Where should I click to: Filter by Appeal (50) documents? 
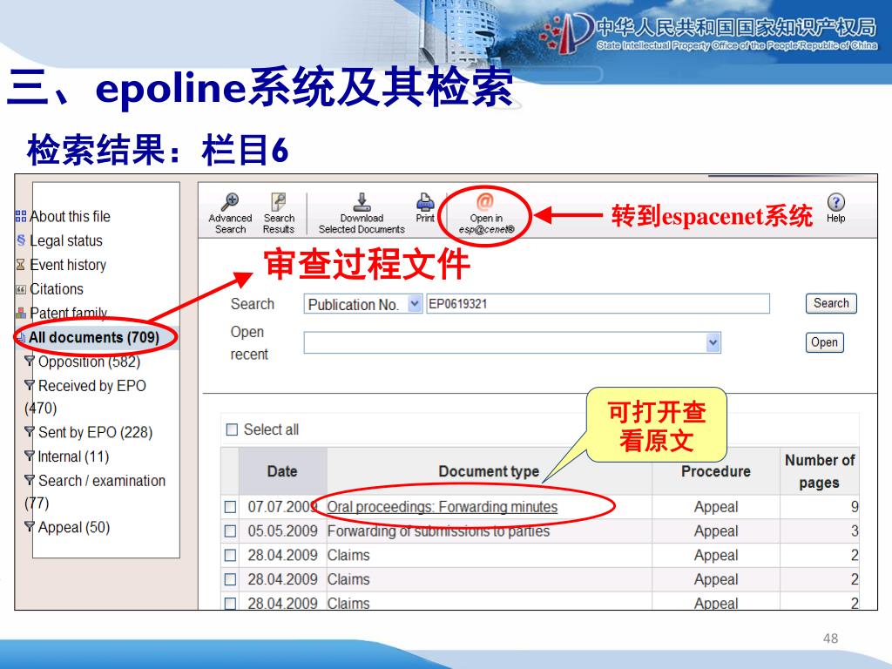click(x=74, y=527)
